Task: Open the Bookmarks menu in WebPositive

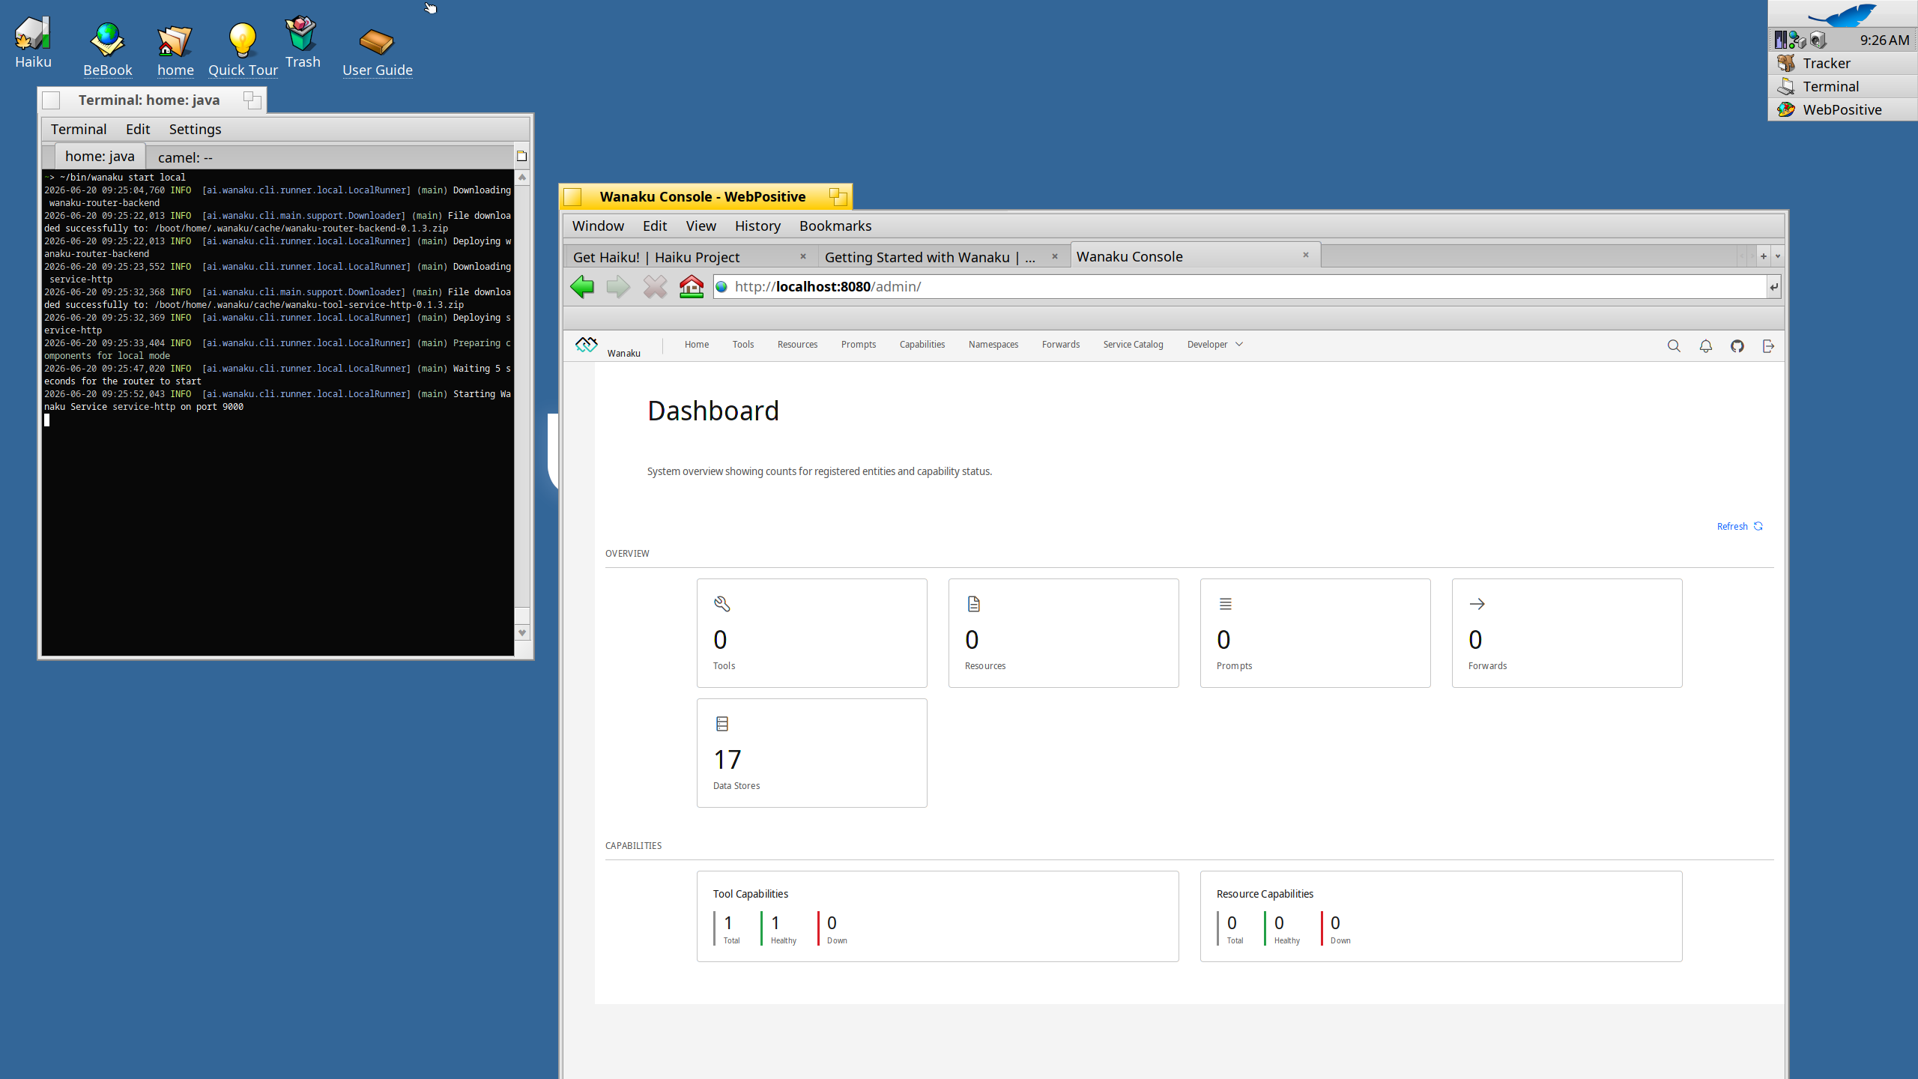Action: point(835,226)
